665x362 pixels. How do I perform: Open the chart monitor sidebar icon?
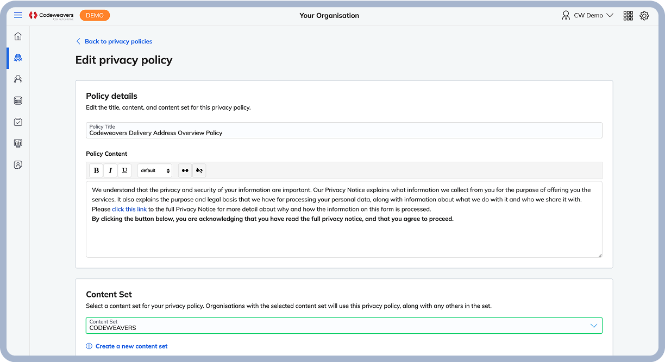18,143
